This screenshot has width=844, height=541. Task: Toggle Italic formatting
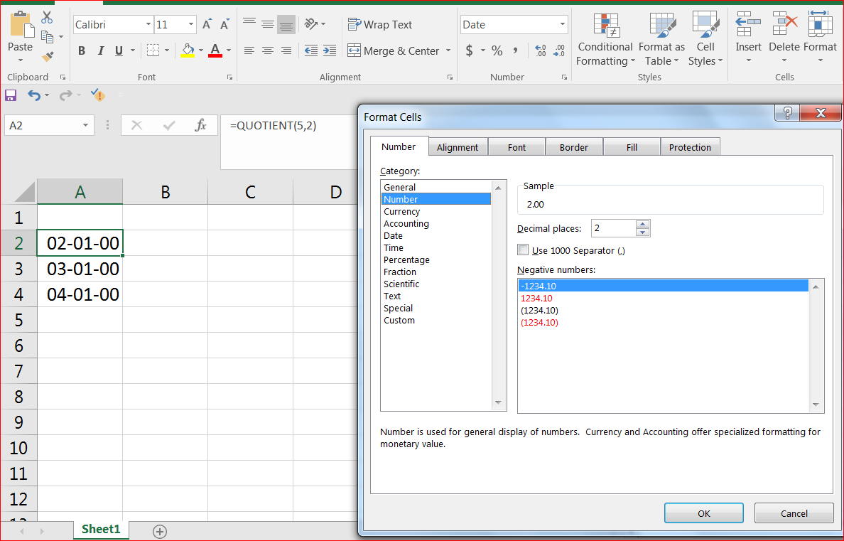(x=100, y=50)
